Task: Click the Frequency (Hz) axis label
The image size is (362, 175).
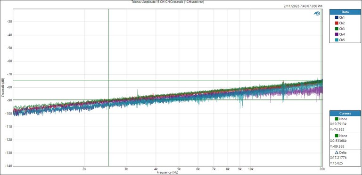Action: click(167, 172)
